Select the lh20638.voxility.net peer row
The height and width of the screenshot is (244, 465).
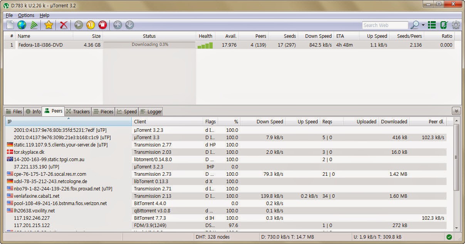pos(226,211)
